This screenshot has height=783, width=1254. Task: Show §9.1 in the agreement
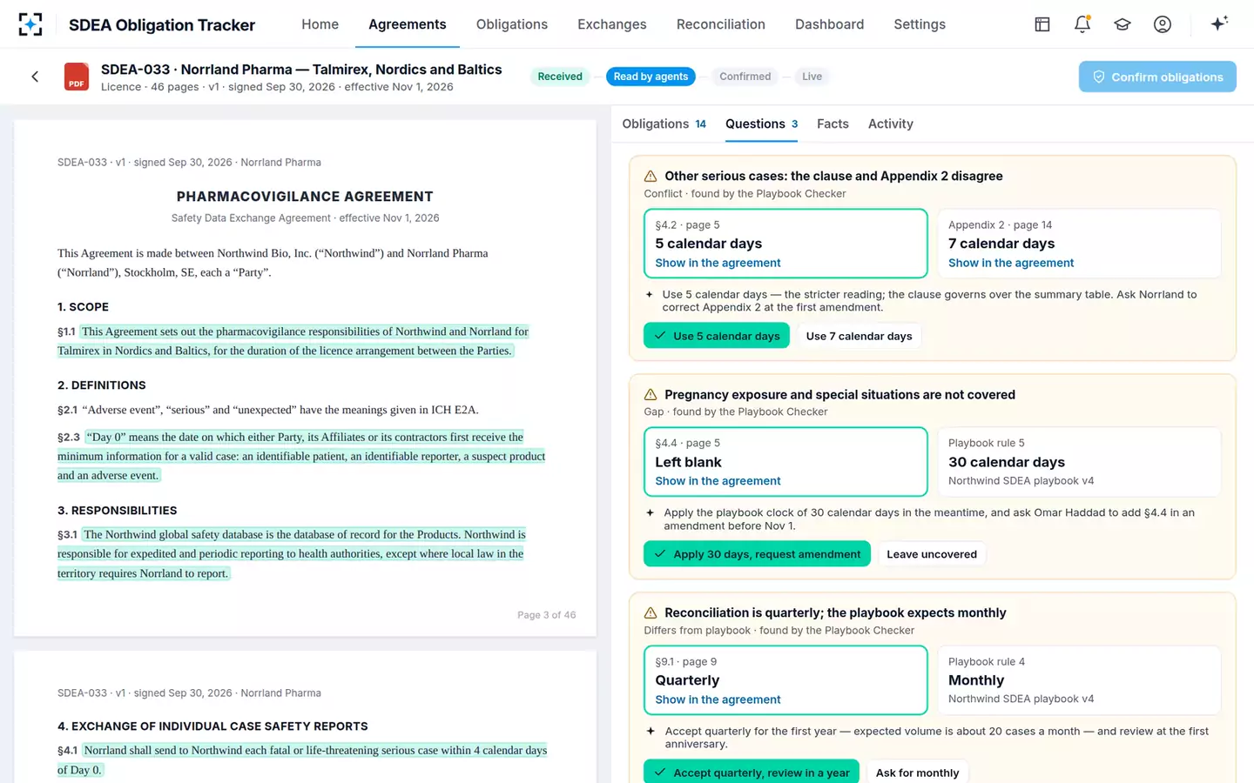tap(718, 699)
